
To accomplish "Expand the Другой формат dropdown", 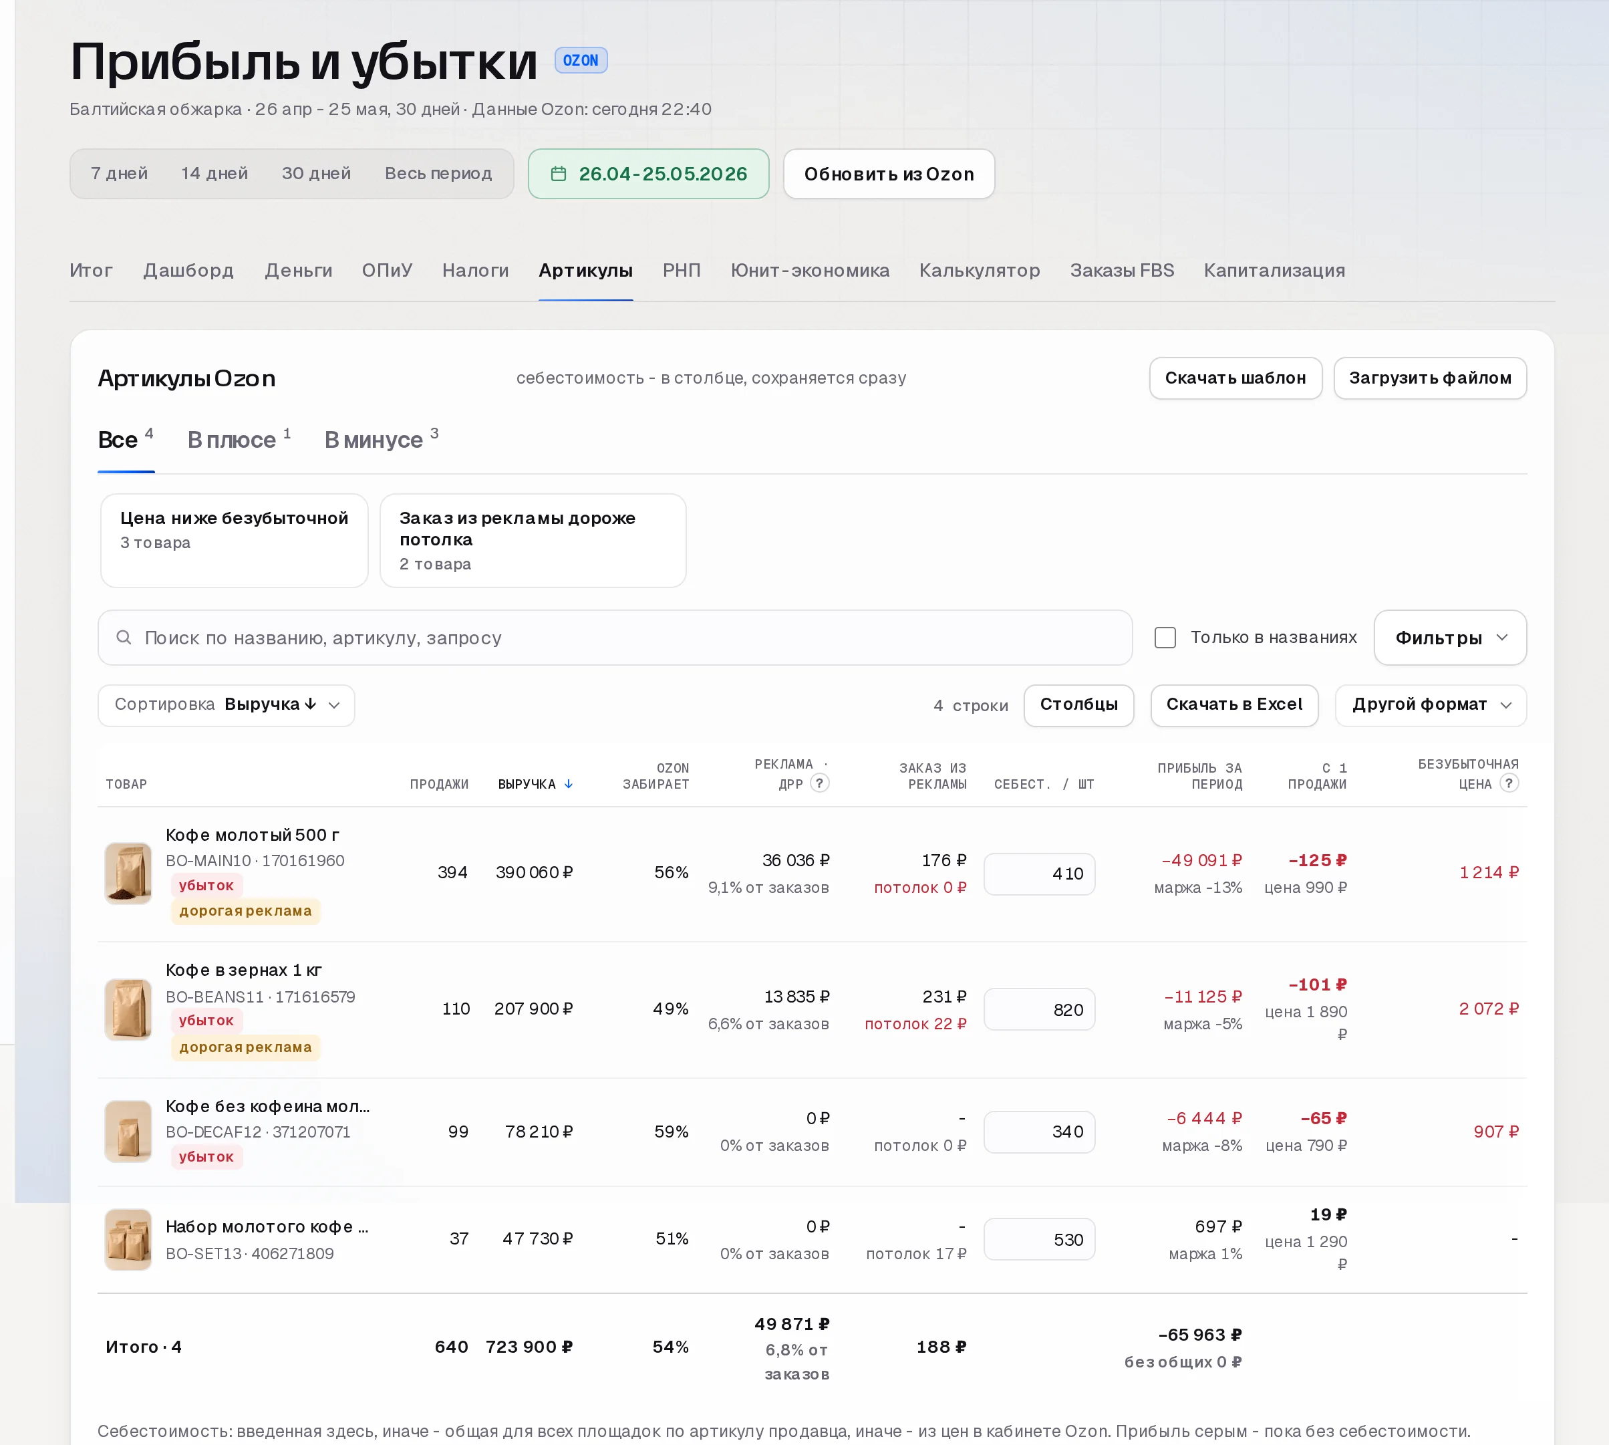I will (1431, 705).
